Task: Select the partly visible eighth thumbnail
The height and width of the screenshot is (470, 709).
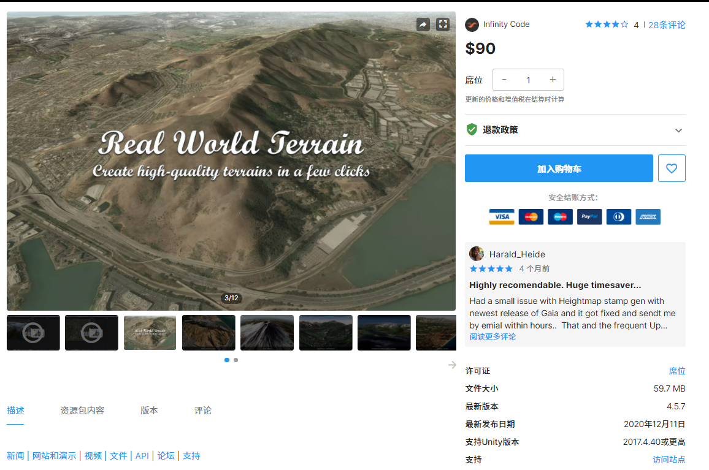Action: [436, 333]
